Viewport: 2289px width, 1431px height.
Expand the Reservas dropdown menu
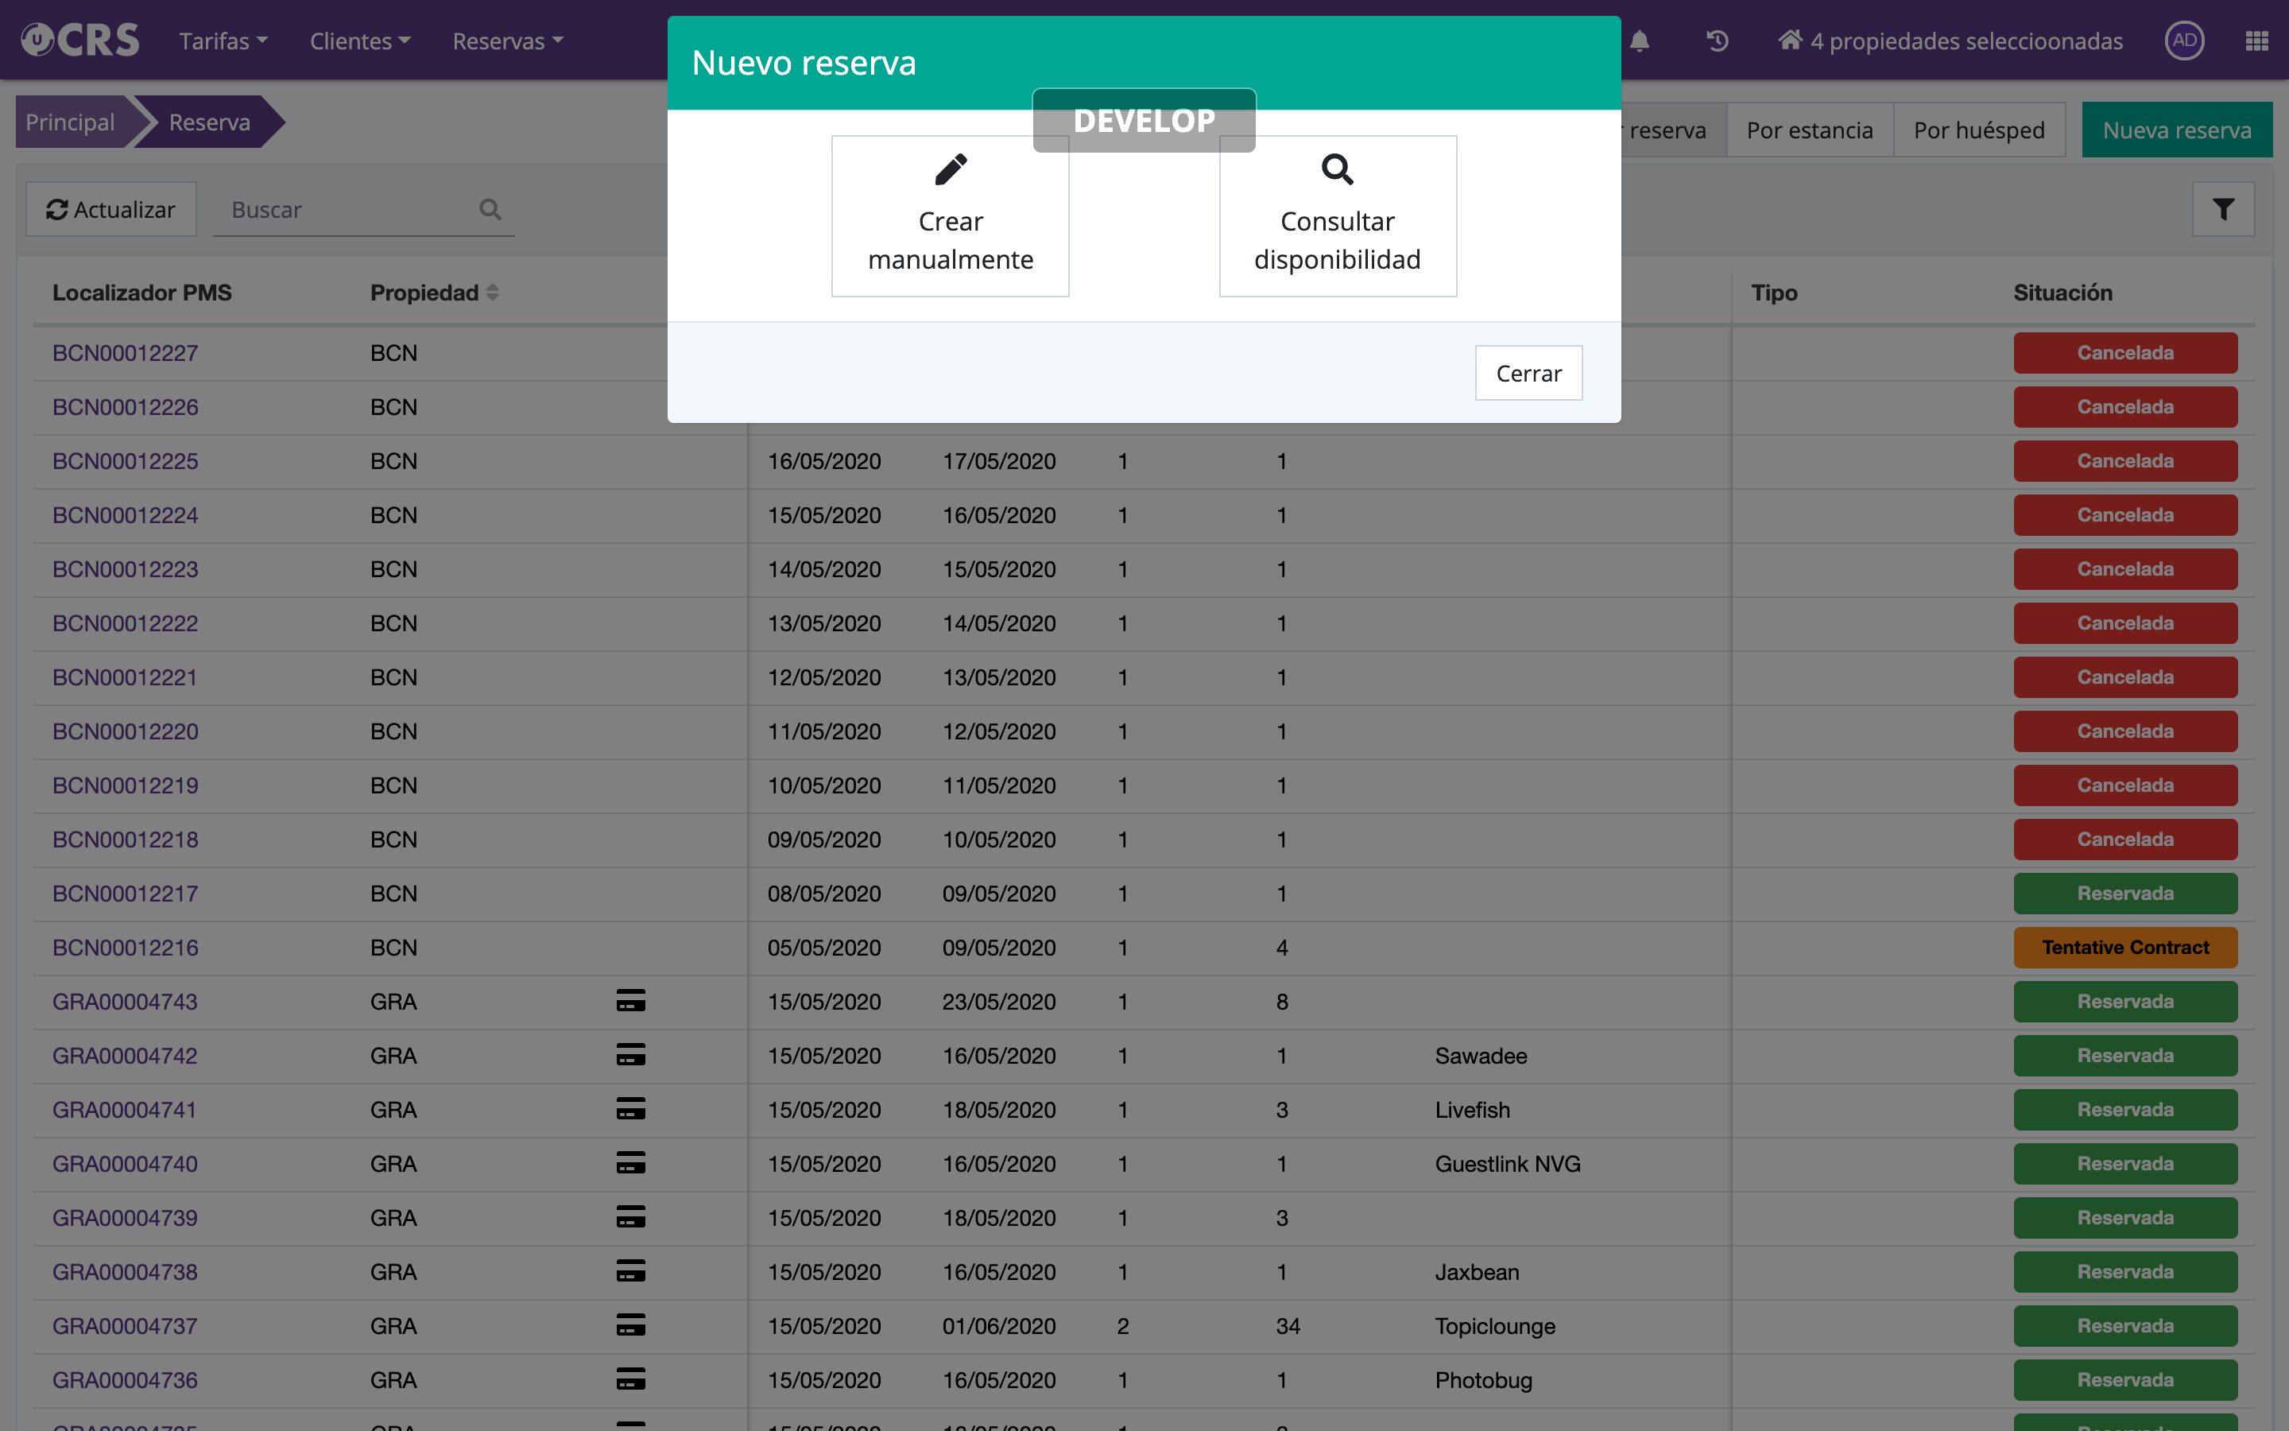(507, 41)
